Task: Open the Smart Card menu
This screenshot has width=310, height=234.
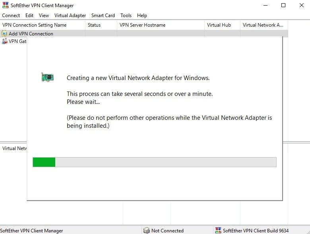Action: pyautogui.click(x=103, y=16)
